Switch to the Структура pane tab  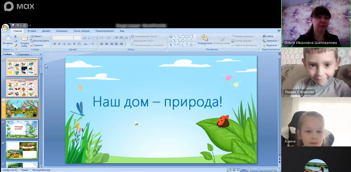tap(23, 54)
